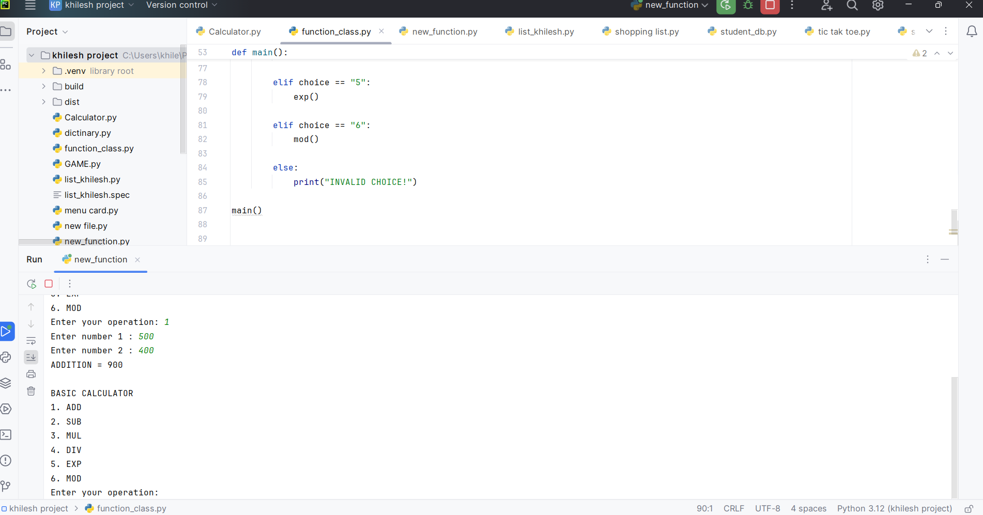
Task: Expand the .venv folder
Action: [x=44, y=71]
